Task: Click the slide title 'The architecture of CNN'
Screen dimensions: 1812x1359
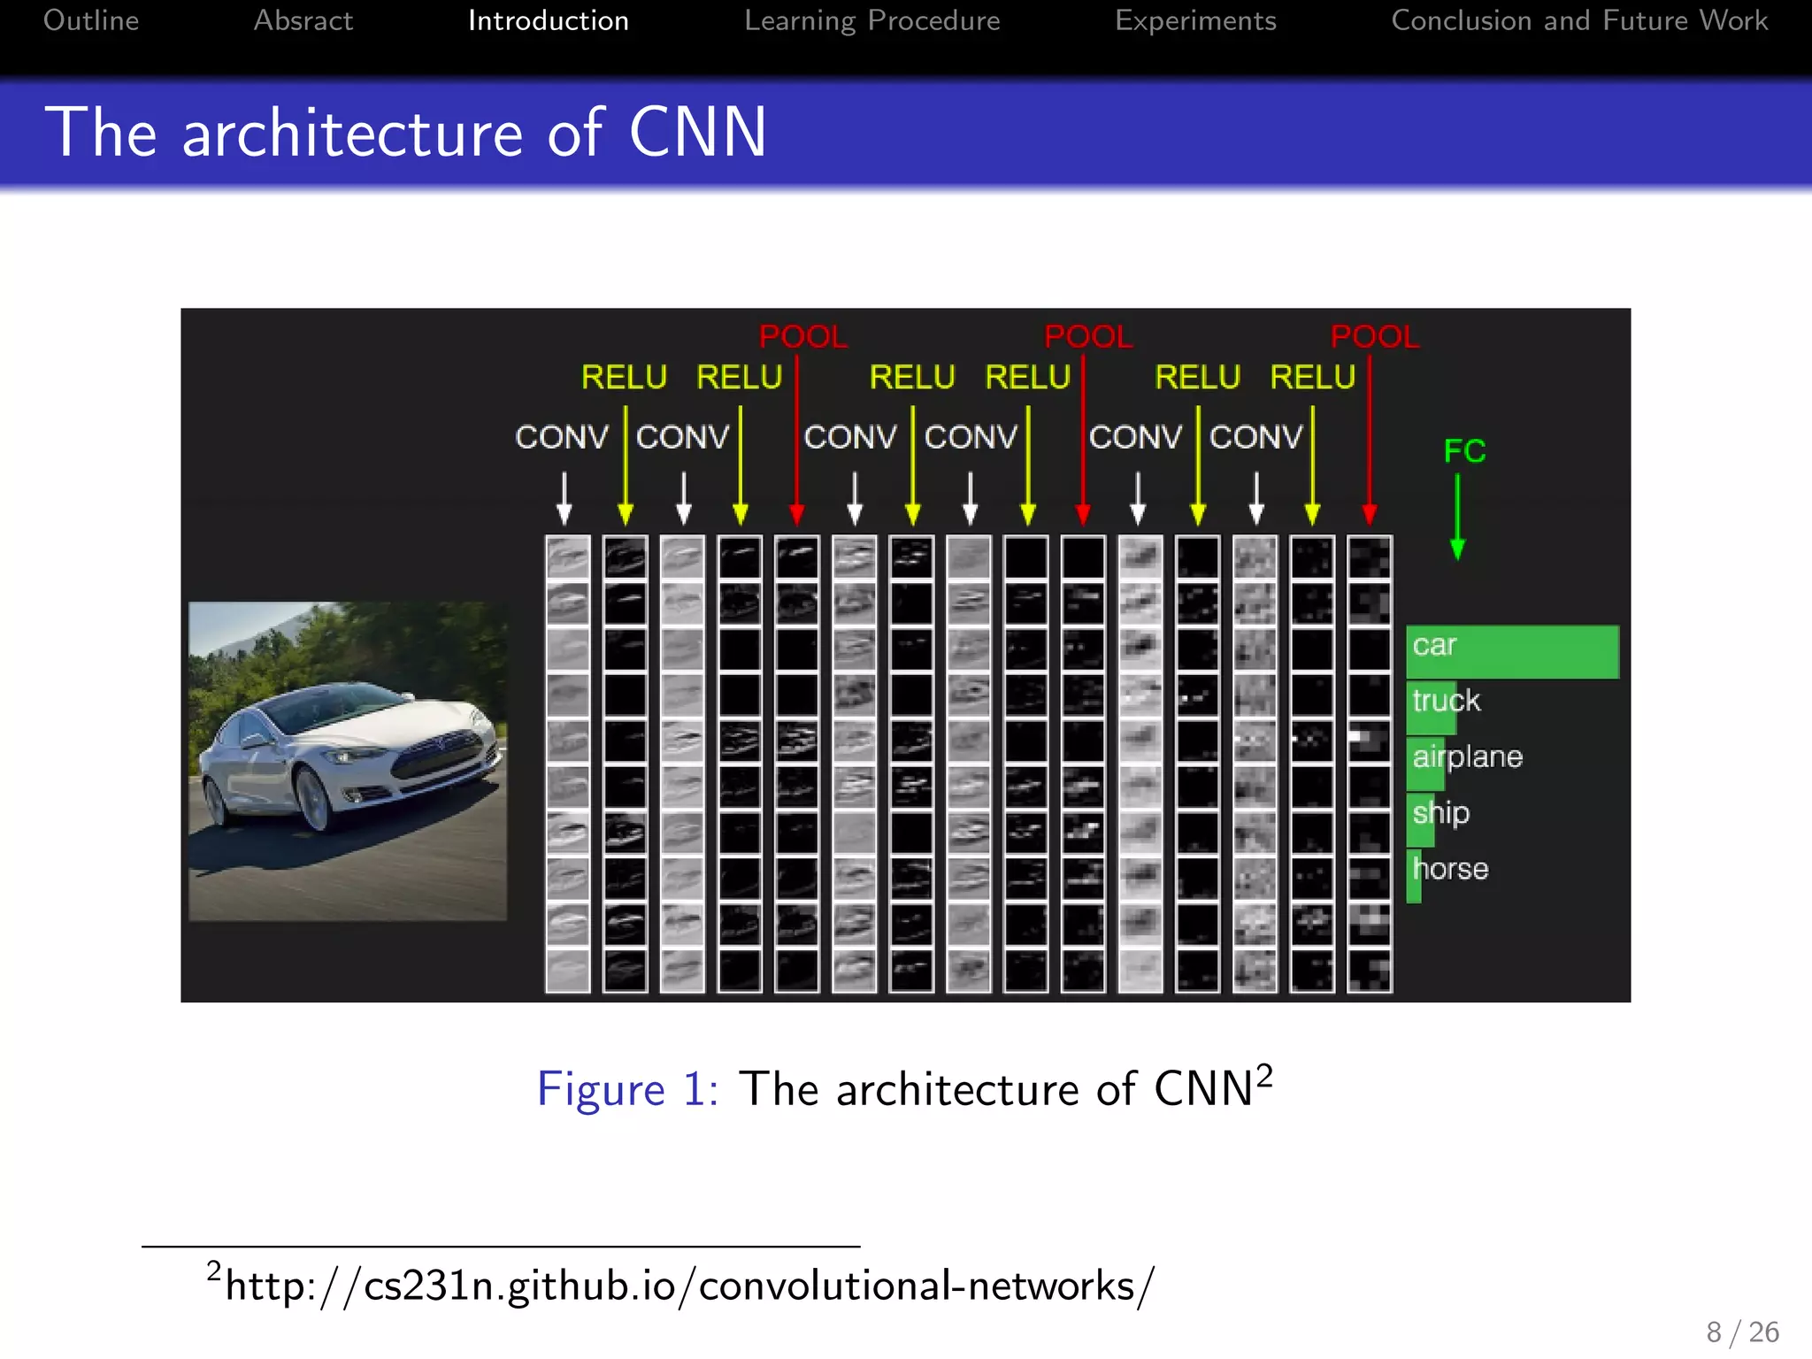Action: pos(405,133)
